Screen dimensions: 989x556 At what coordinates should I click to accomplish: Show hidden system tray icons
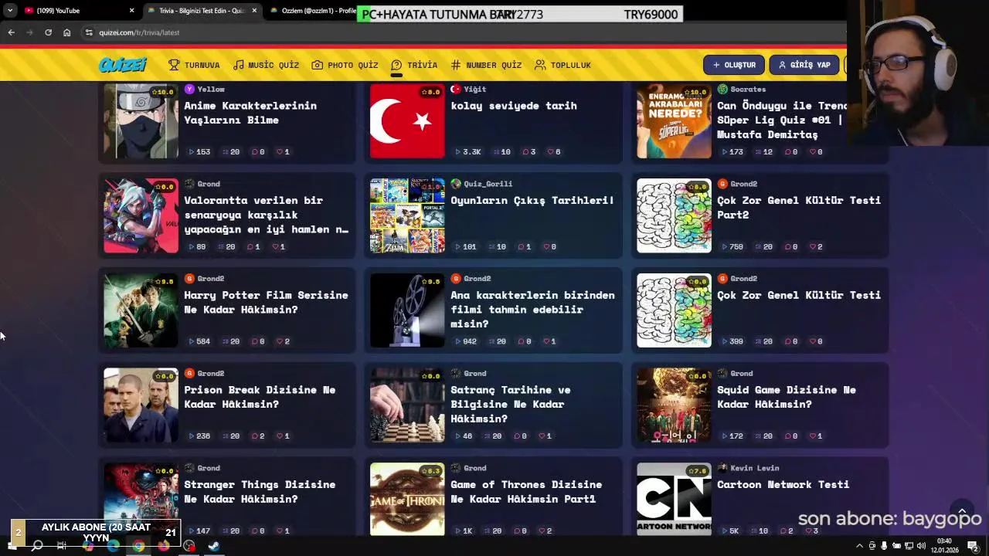859,546
